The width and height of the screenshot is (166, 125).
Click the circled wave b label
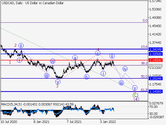87,77
